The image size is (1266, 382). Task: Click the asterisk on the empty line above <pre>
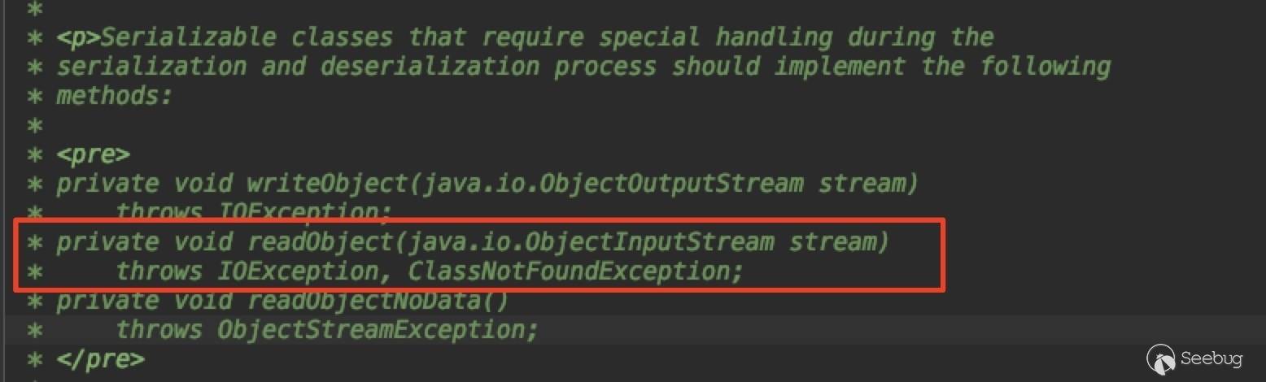coord(34,125)
